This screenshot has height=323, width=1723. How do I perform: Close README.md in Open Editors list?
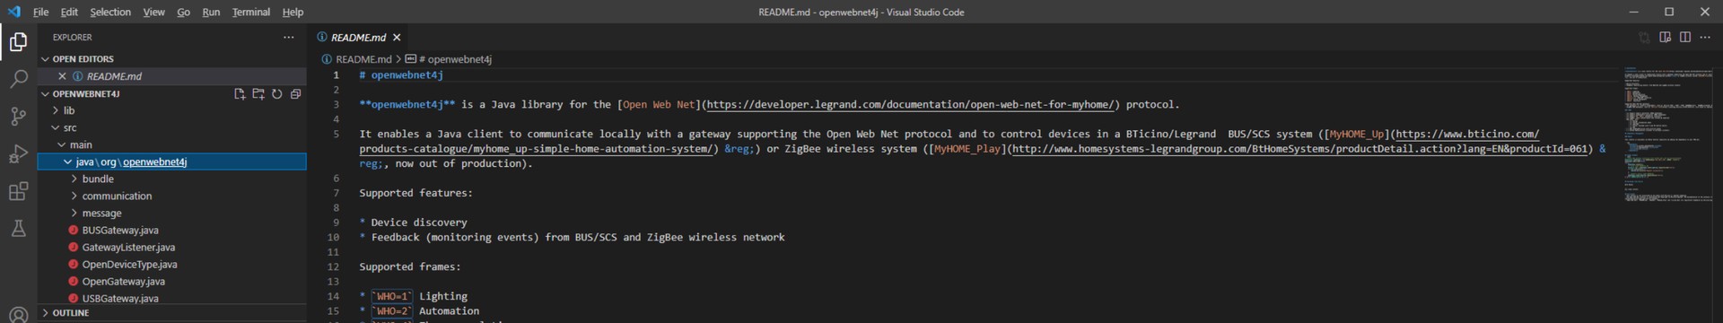(62, 76)
